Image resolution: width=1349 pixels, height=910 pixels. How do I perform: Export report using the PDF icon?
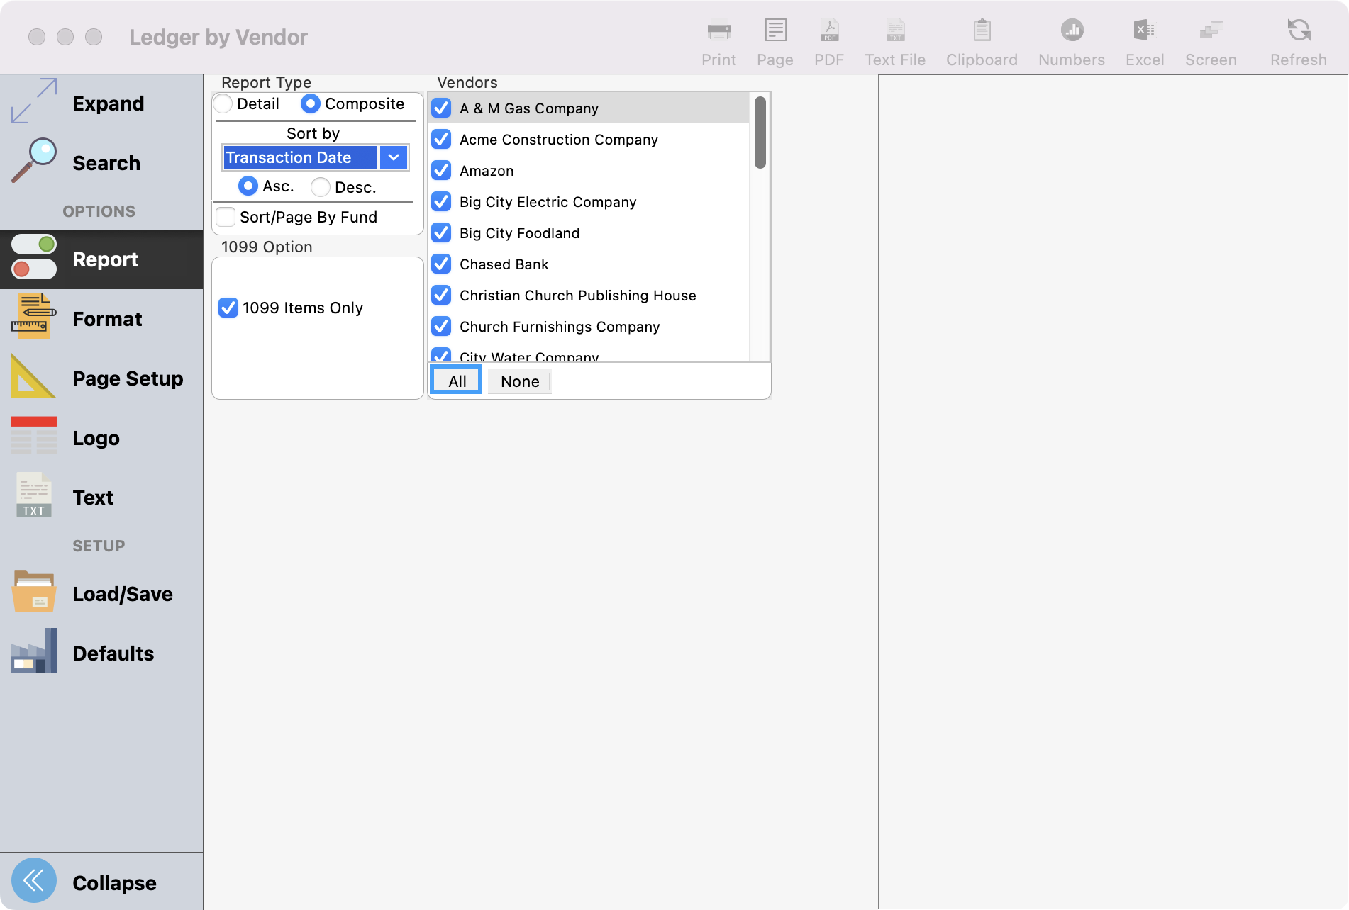[x=828, y=32]
